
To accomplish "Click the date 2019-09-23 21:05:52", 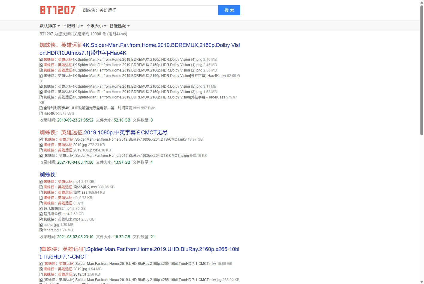I will (x=75, y=120).
